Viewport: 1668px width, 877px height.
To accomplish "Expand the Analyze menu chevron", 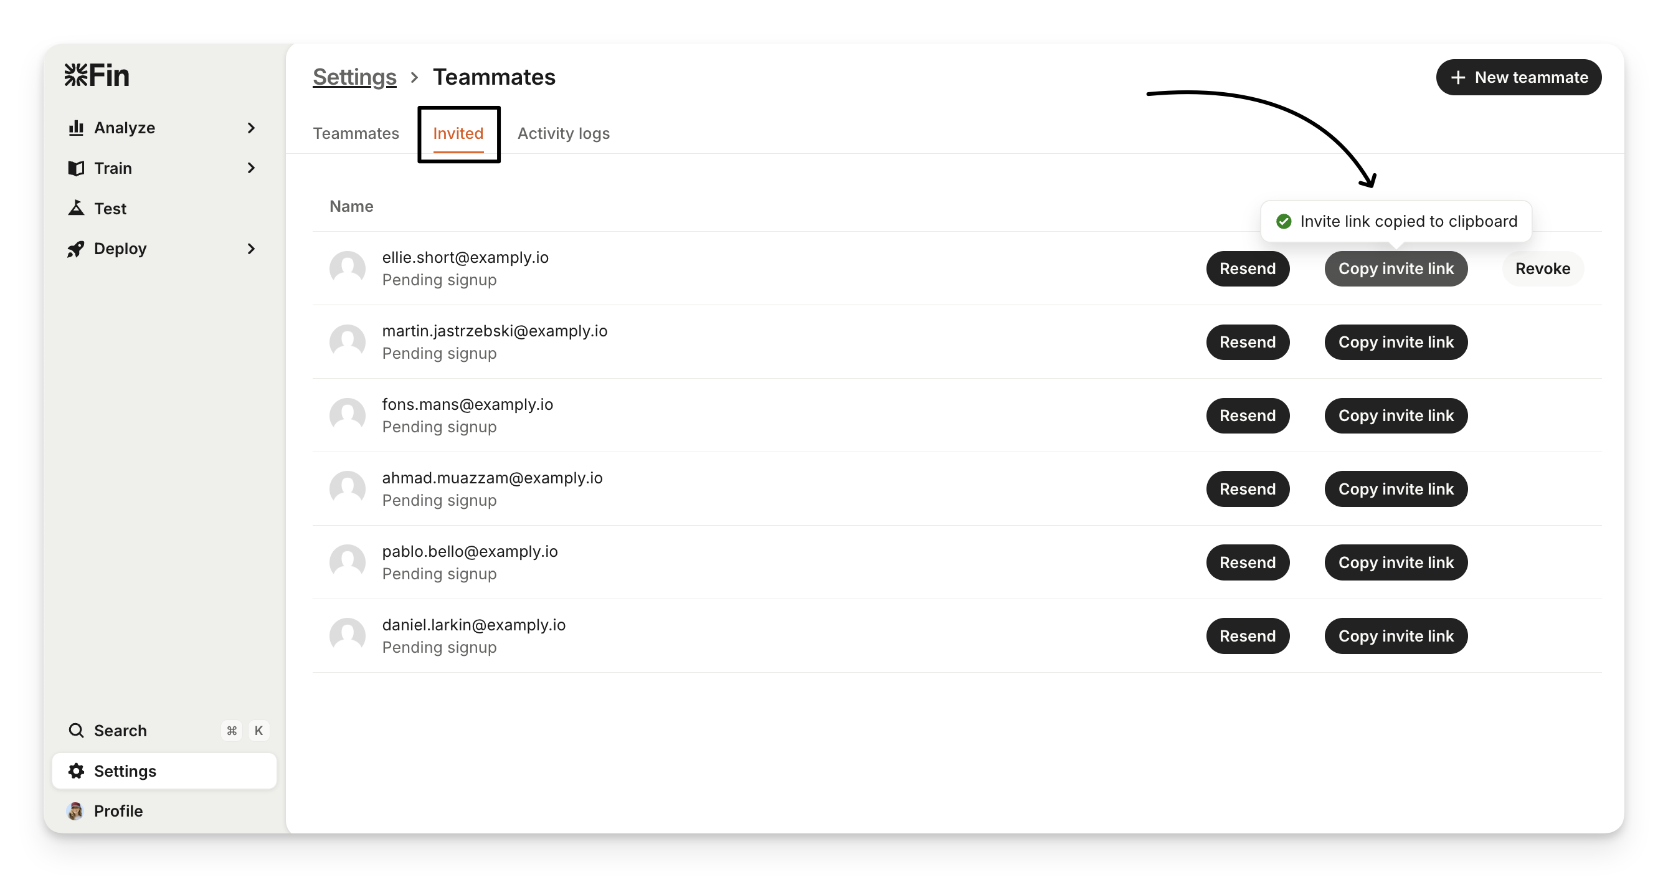I will click(251, 128).
